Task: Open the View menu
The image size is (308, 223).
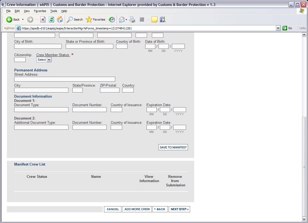Action: point(27,11)
